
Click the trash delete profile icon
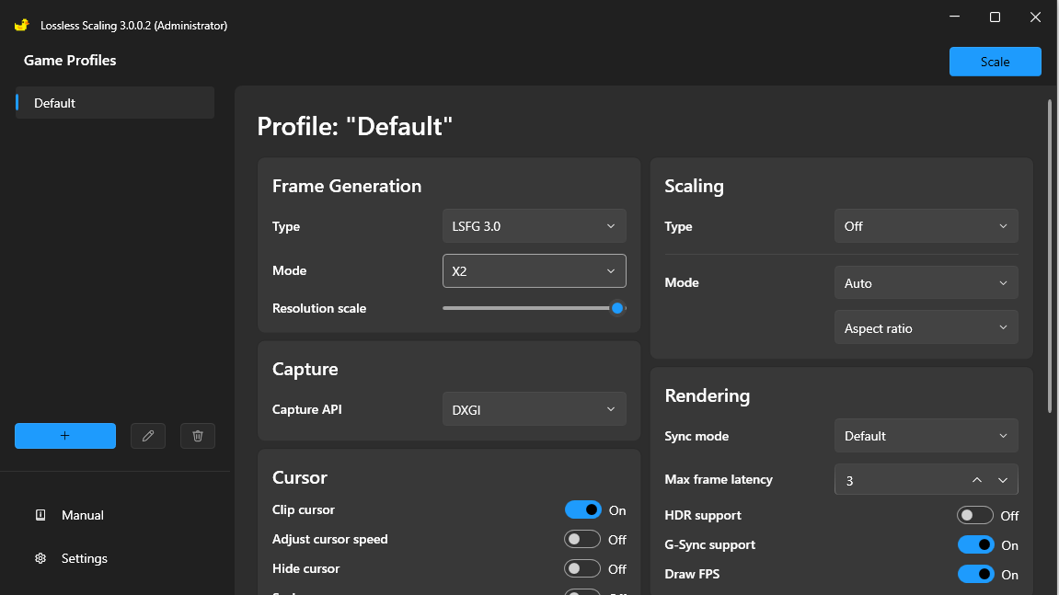click(198, 436)
